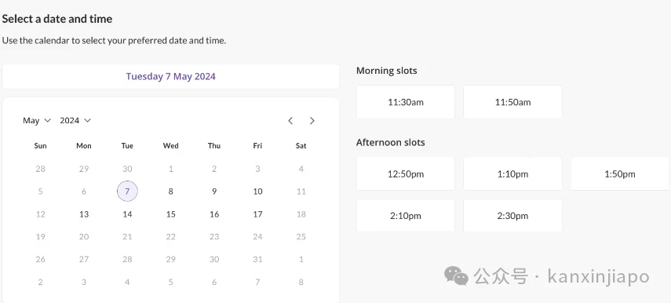Select Friday 17 May in calendar

pyautogui.click(x=257, y=214)
